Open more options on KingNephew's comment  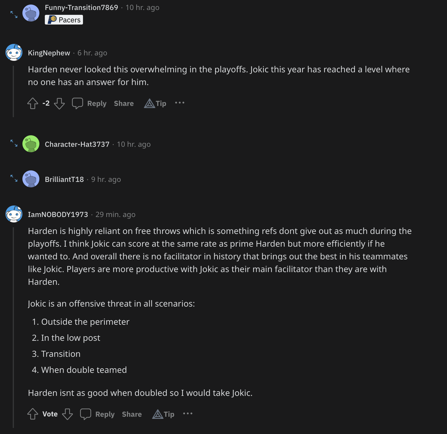click(180, 103)
